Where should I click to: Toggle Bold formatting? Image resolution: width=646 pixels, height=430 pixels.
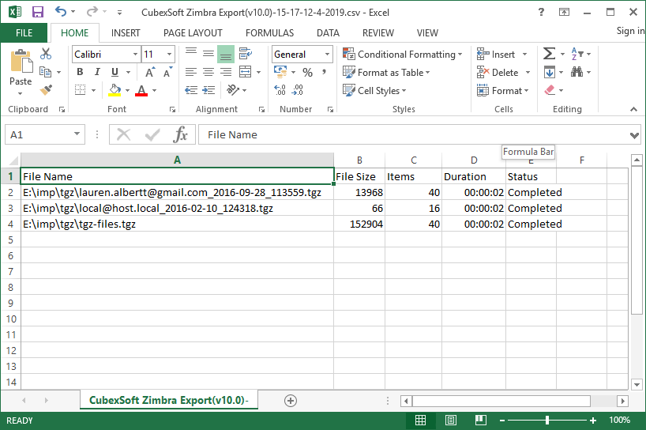(x=80, y=73)
